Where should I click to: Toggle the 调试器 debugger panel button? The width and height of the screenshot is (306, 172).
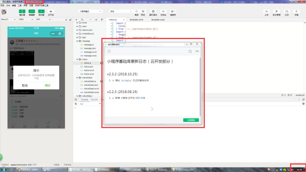coord(41,12)
